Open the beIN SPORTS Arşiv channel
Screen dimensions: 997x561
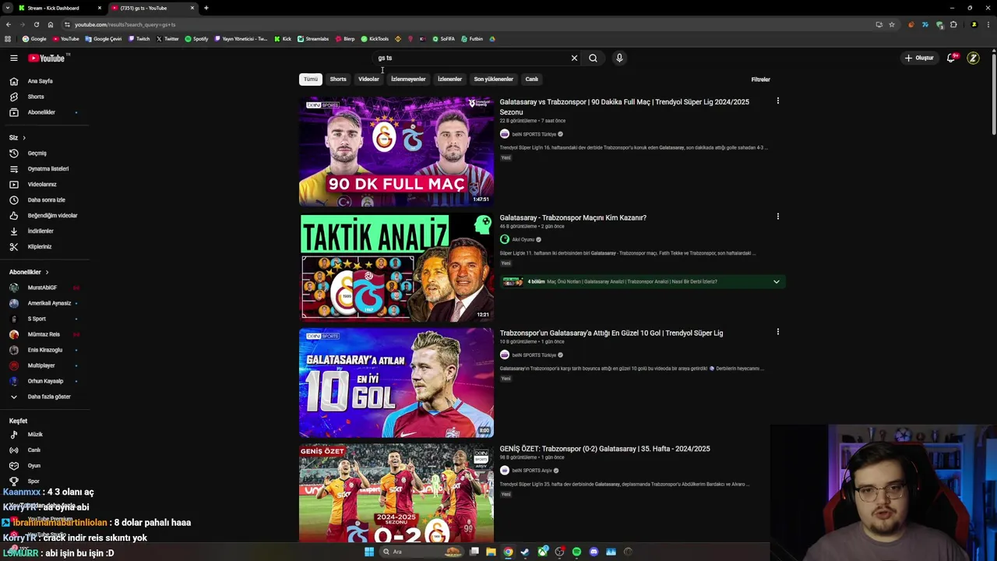[x=532, y=471]
